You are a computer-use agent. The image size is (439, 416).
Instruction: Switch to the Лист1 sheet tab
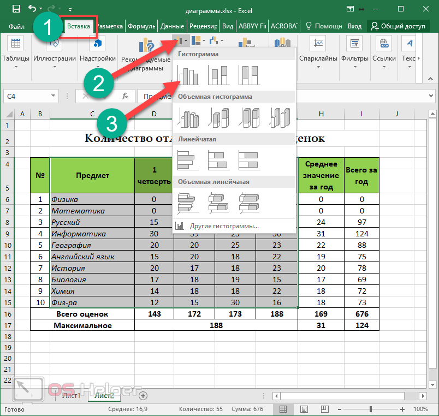tap(71, 395)
